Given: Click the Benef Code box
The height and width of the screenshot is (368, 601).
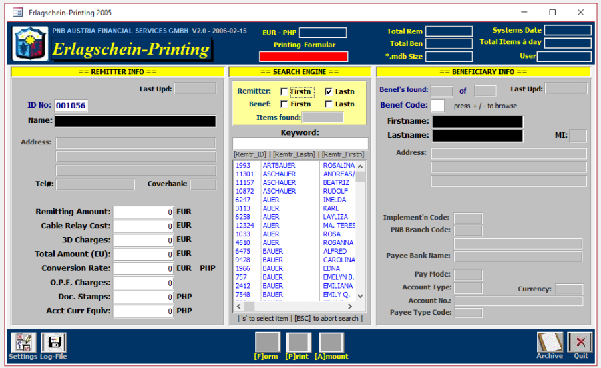Looking at the screenshot, I should (x=437, y=106).
